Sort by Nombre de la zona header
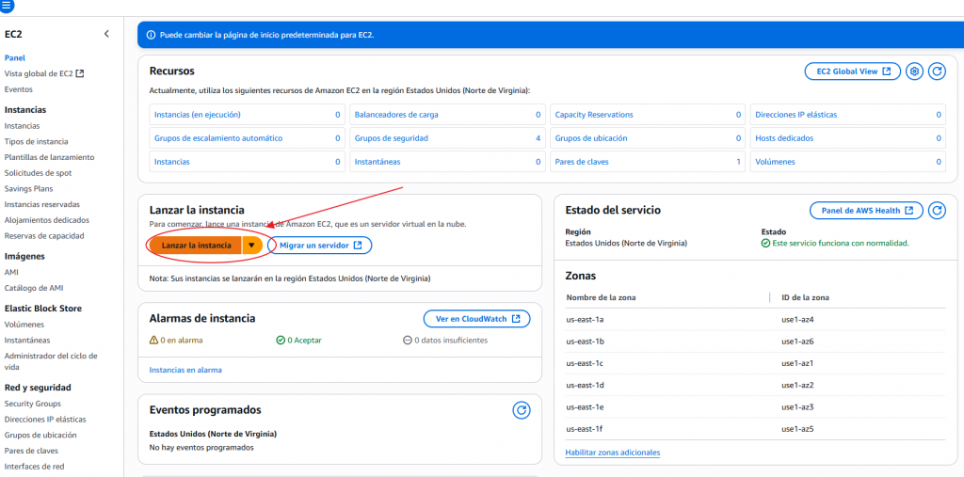 pos(601,297)
